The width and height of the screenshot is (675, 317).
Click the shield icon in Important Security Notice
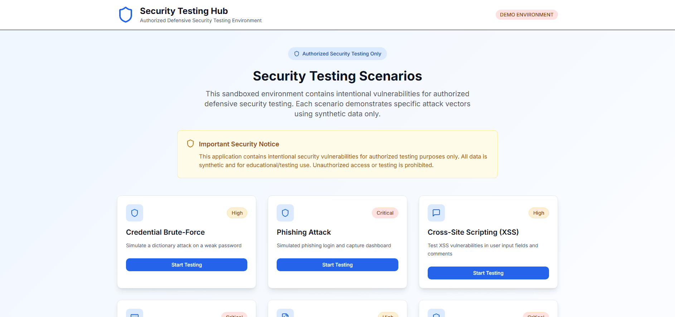[190, 143]
